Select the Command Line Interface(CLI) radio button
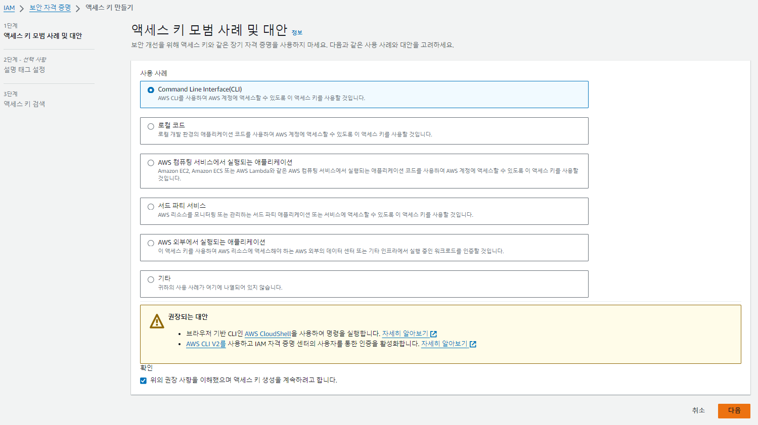This screenshot has width=758, height=425. point(151,90)
